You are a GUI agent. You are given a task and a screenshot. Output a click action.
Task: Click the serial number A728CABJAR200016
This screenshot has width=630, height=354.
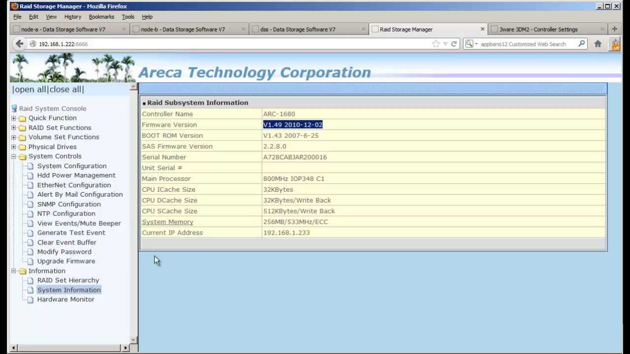tap(295, 157)
